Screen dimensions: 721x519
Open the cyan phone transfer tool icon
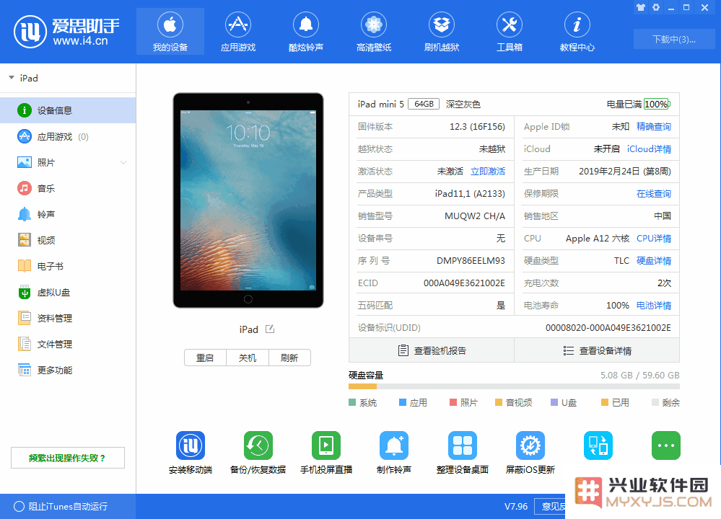point(598,445)
